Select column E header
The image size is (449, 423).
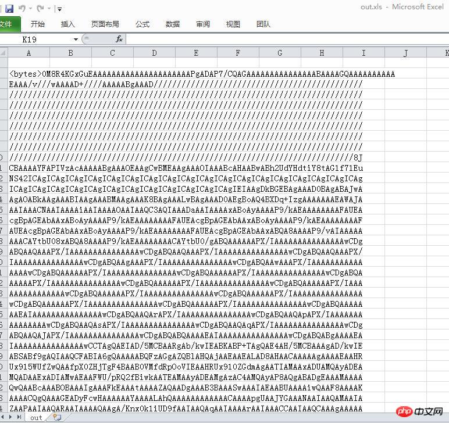click(x=196, y=53)
